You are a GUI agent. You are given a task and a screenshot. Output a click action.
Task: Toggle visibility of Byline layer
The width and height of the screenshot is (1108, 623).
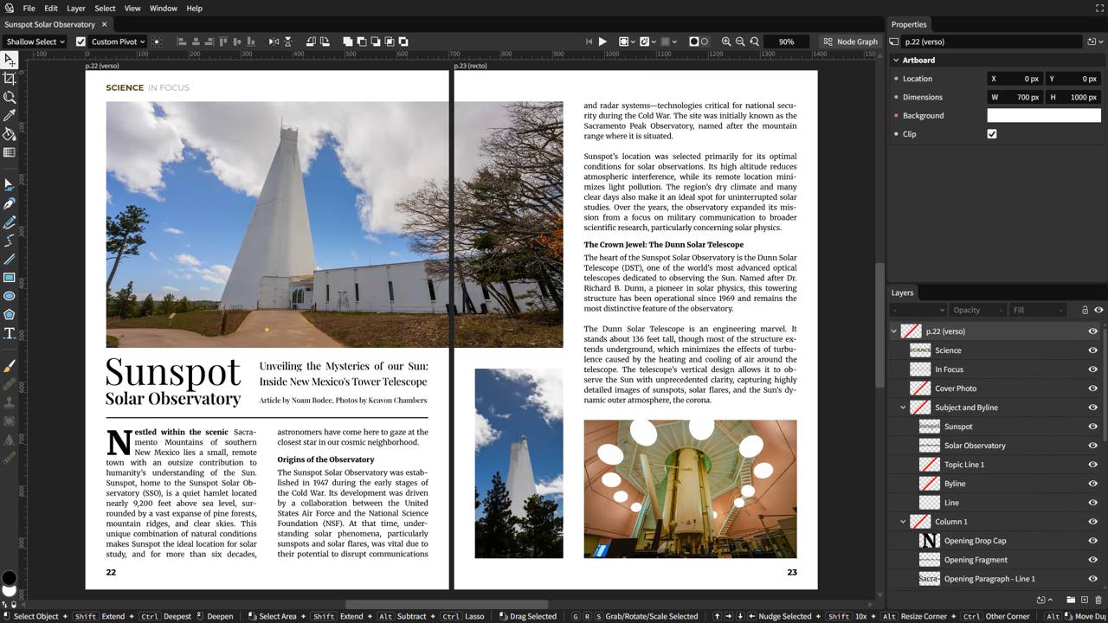(x=1092, y=484)
